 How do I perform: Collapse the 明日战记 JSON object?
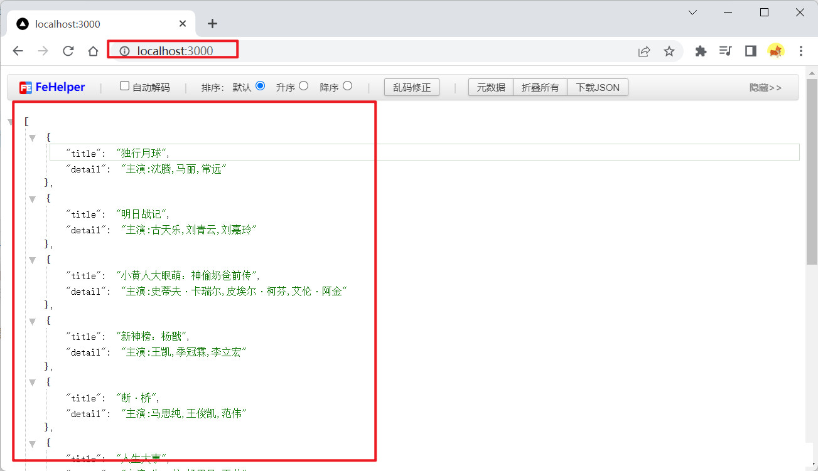click(x=33, y=199)
